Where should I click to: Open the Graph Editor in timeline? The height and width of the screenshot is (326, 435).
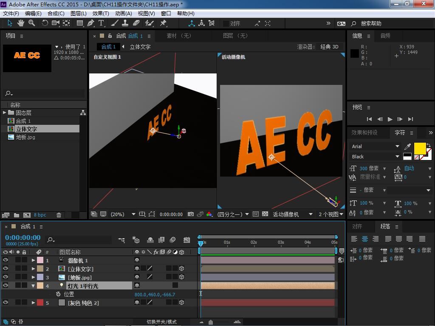[186, 240]
